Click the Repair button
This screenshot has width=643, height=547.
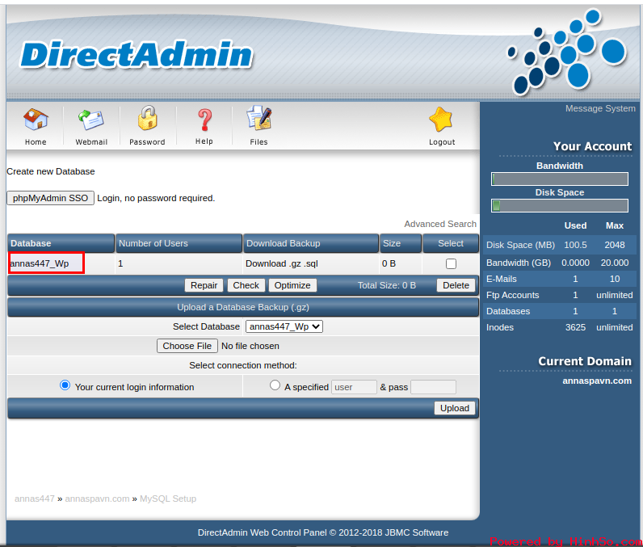point(204,285)
